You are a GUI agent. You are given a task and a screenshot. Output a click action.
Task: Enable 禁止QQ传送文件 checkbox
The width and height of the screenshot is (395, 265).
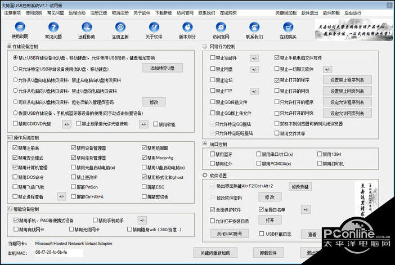pos(213,102)
